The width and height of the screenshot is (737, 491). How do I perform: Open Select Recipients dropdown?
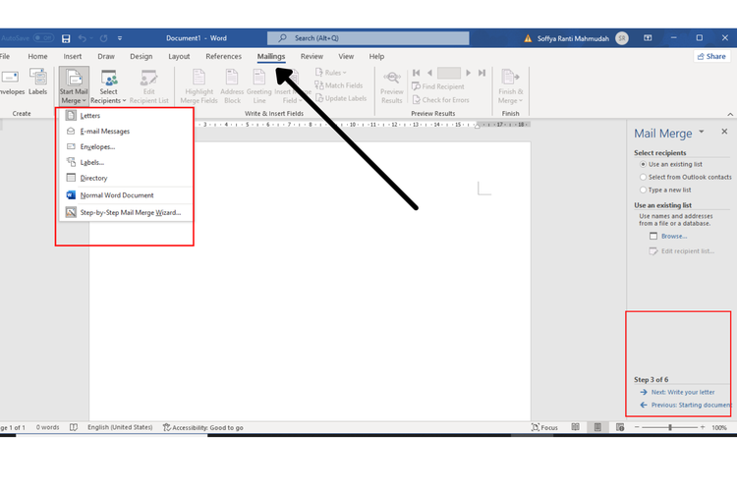108,86
